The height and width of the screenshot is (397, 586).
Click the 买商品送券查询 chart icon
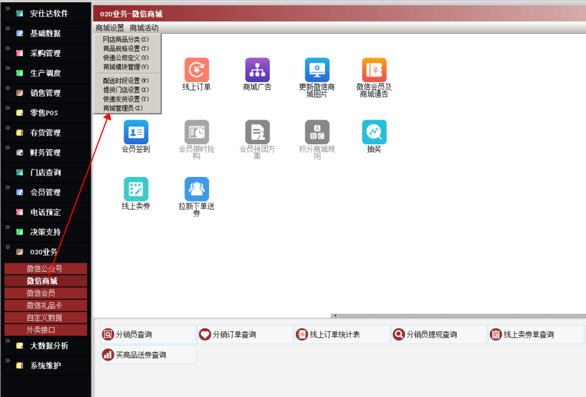[107, 354]
